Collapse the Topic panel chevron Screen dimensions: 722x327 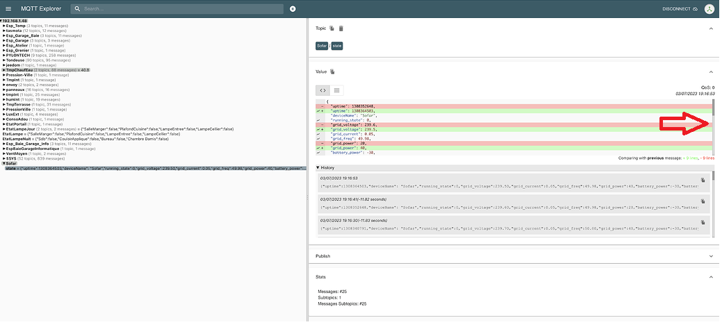(711, 28)
